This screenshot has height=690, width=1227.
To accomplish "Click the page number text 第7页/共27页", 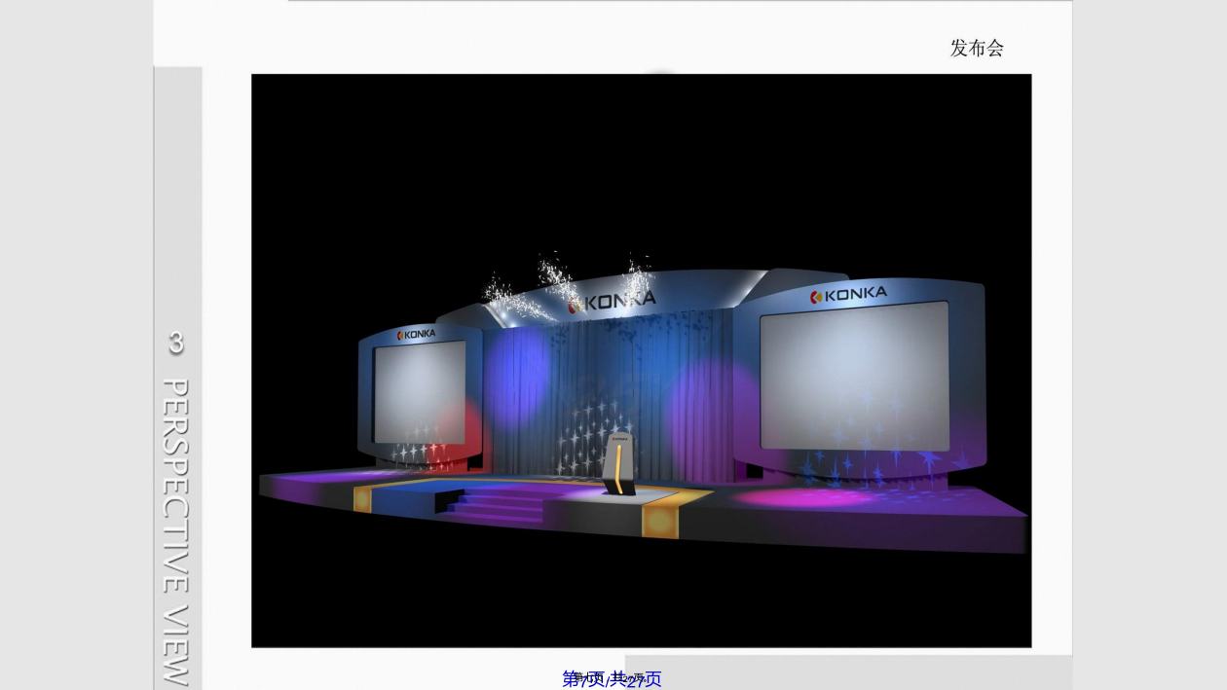I will tap(613, 679).
